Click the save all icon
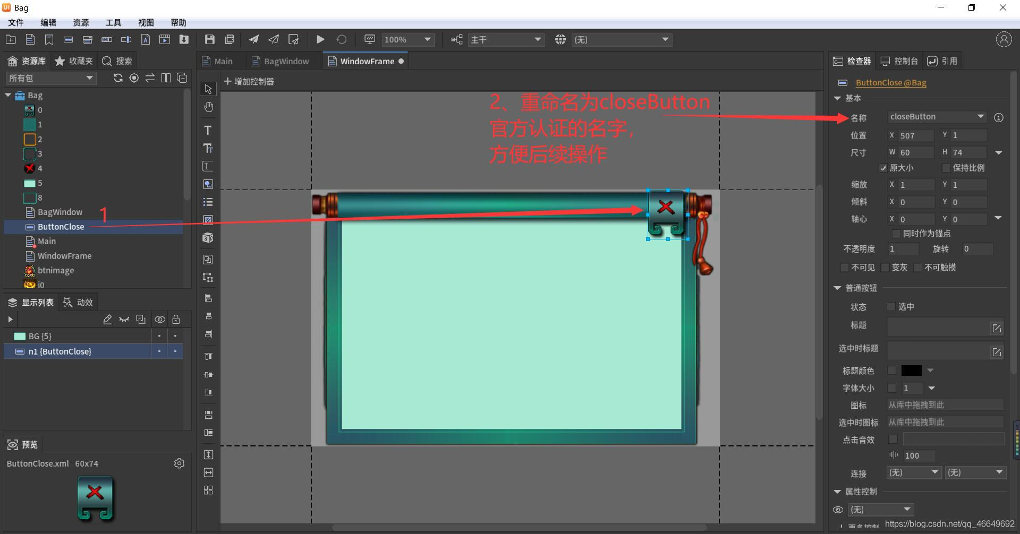 pyautogui.click(x=229, y=39)
